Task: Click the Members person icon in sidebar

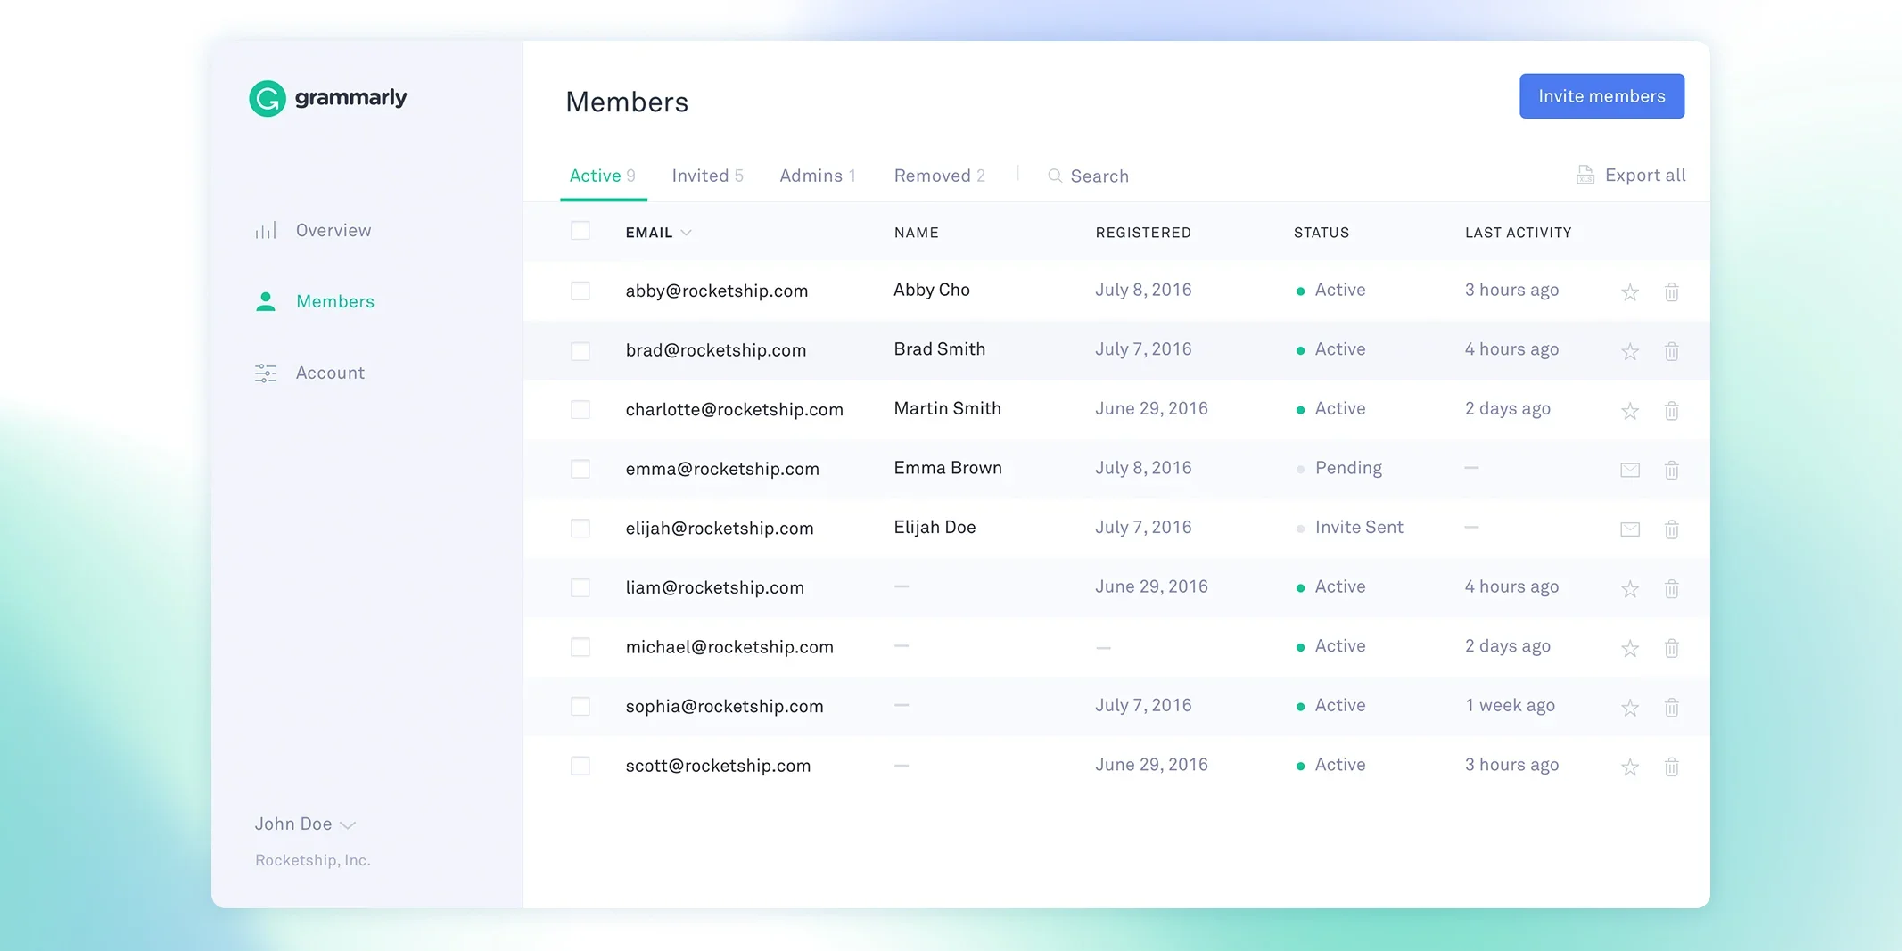Action: coord(266,301)
